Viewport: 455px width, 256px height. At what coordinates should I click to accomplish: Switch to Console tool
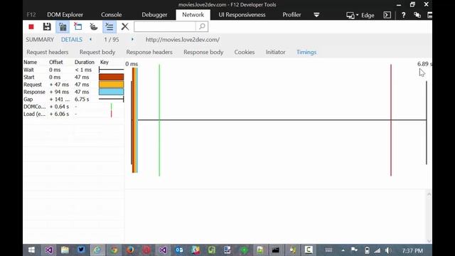click(111, 15)
